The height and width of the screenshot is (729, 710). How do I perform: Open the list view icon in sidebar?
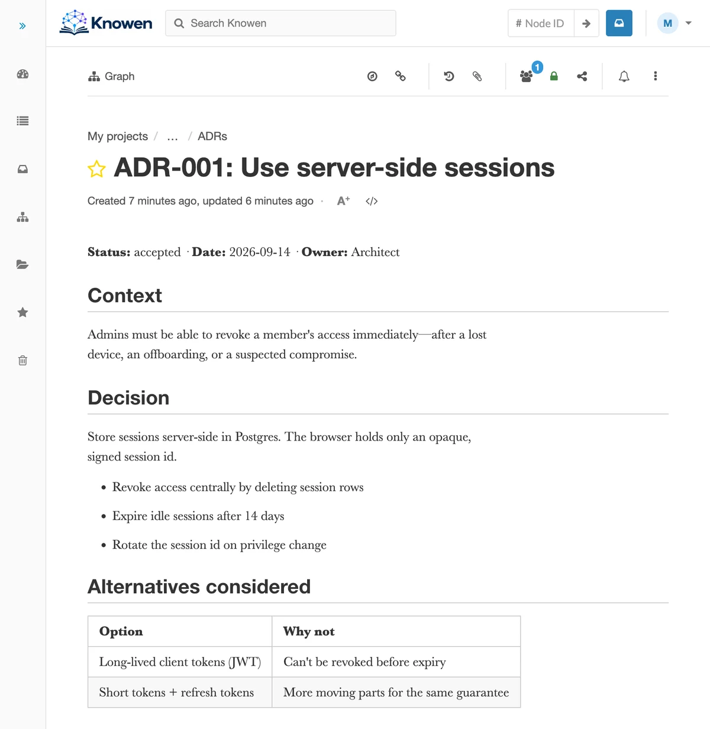coord(22,121)
